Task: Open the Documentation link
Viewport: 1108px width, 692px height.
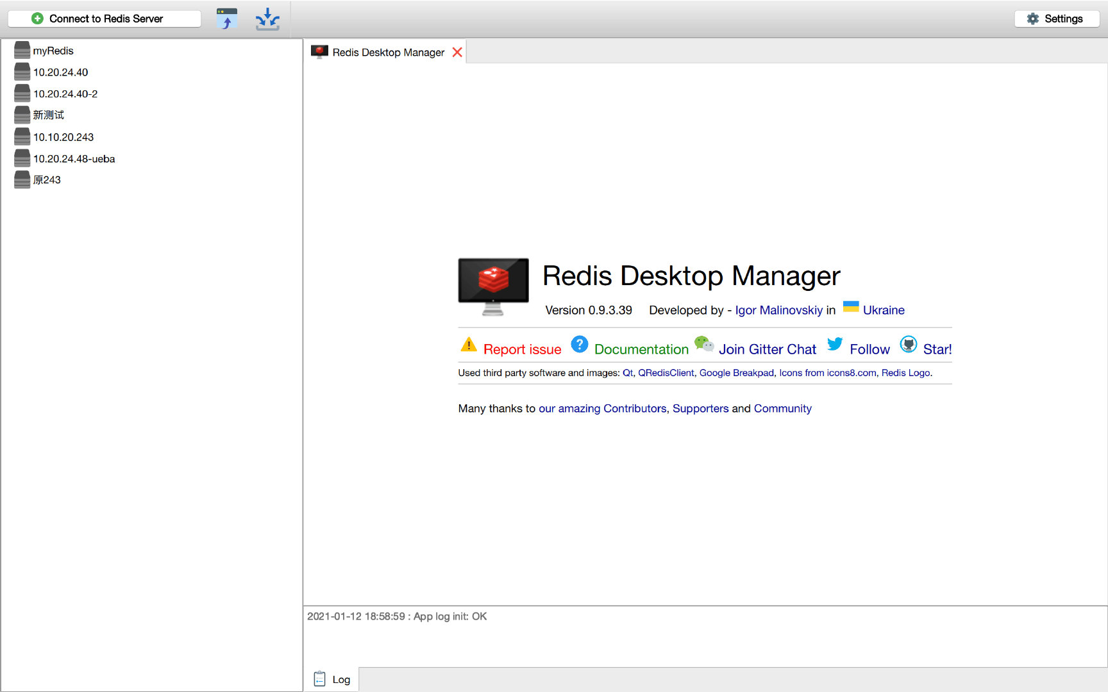Action: pos(641,349)
